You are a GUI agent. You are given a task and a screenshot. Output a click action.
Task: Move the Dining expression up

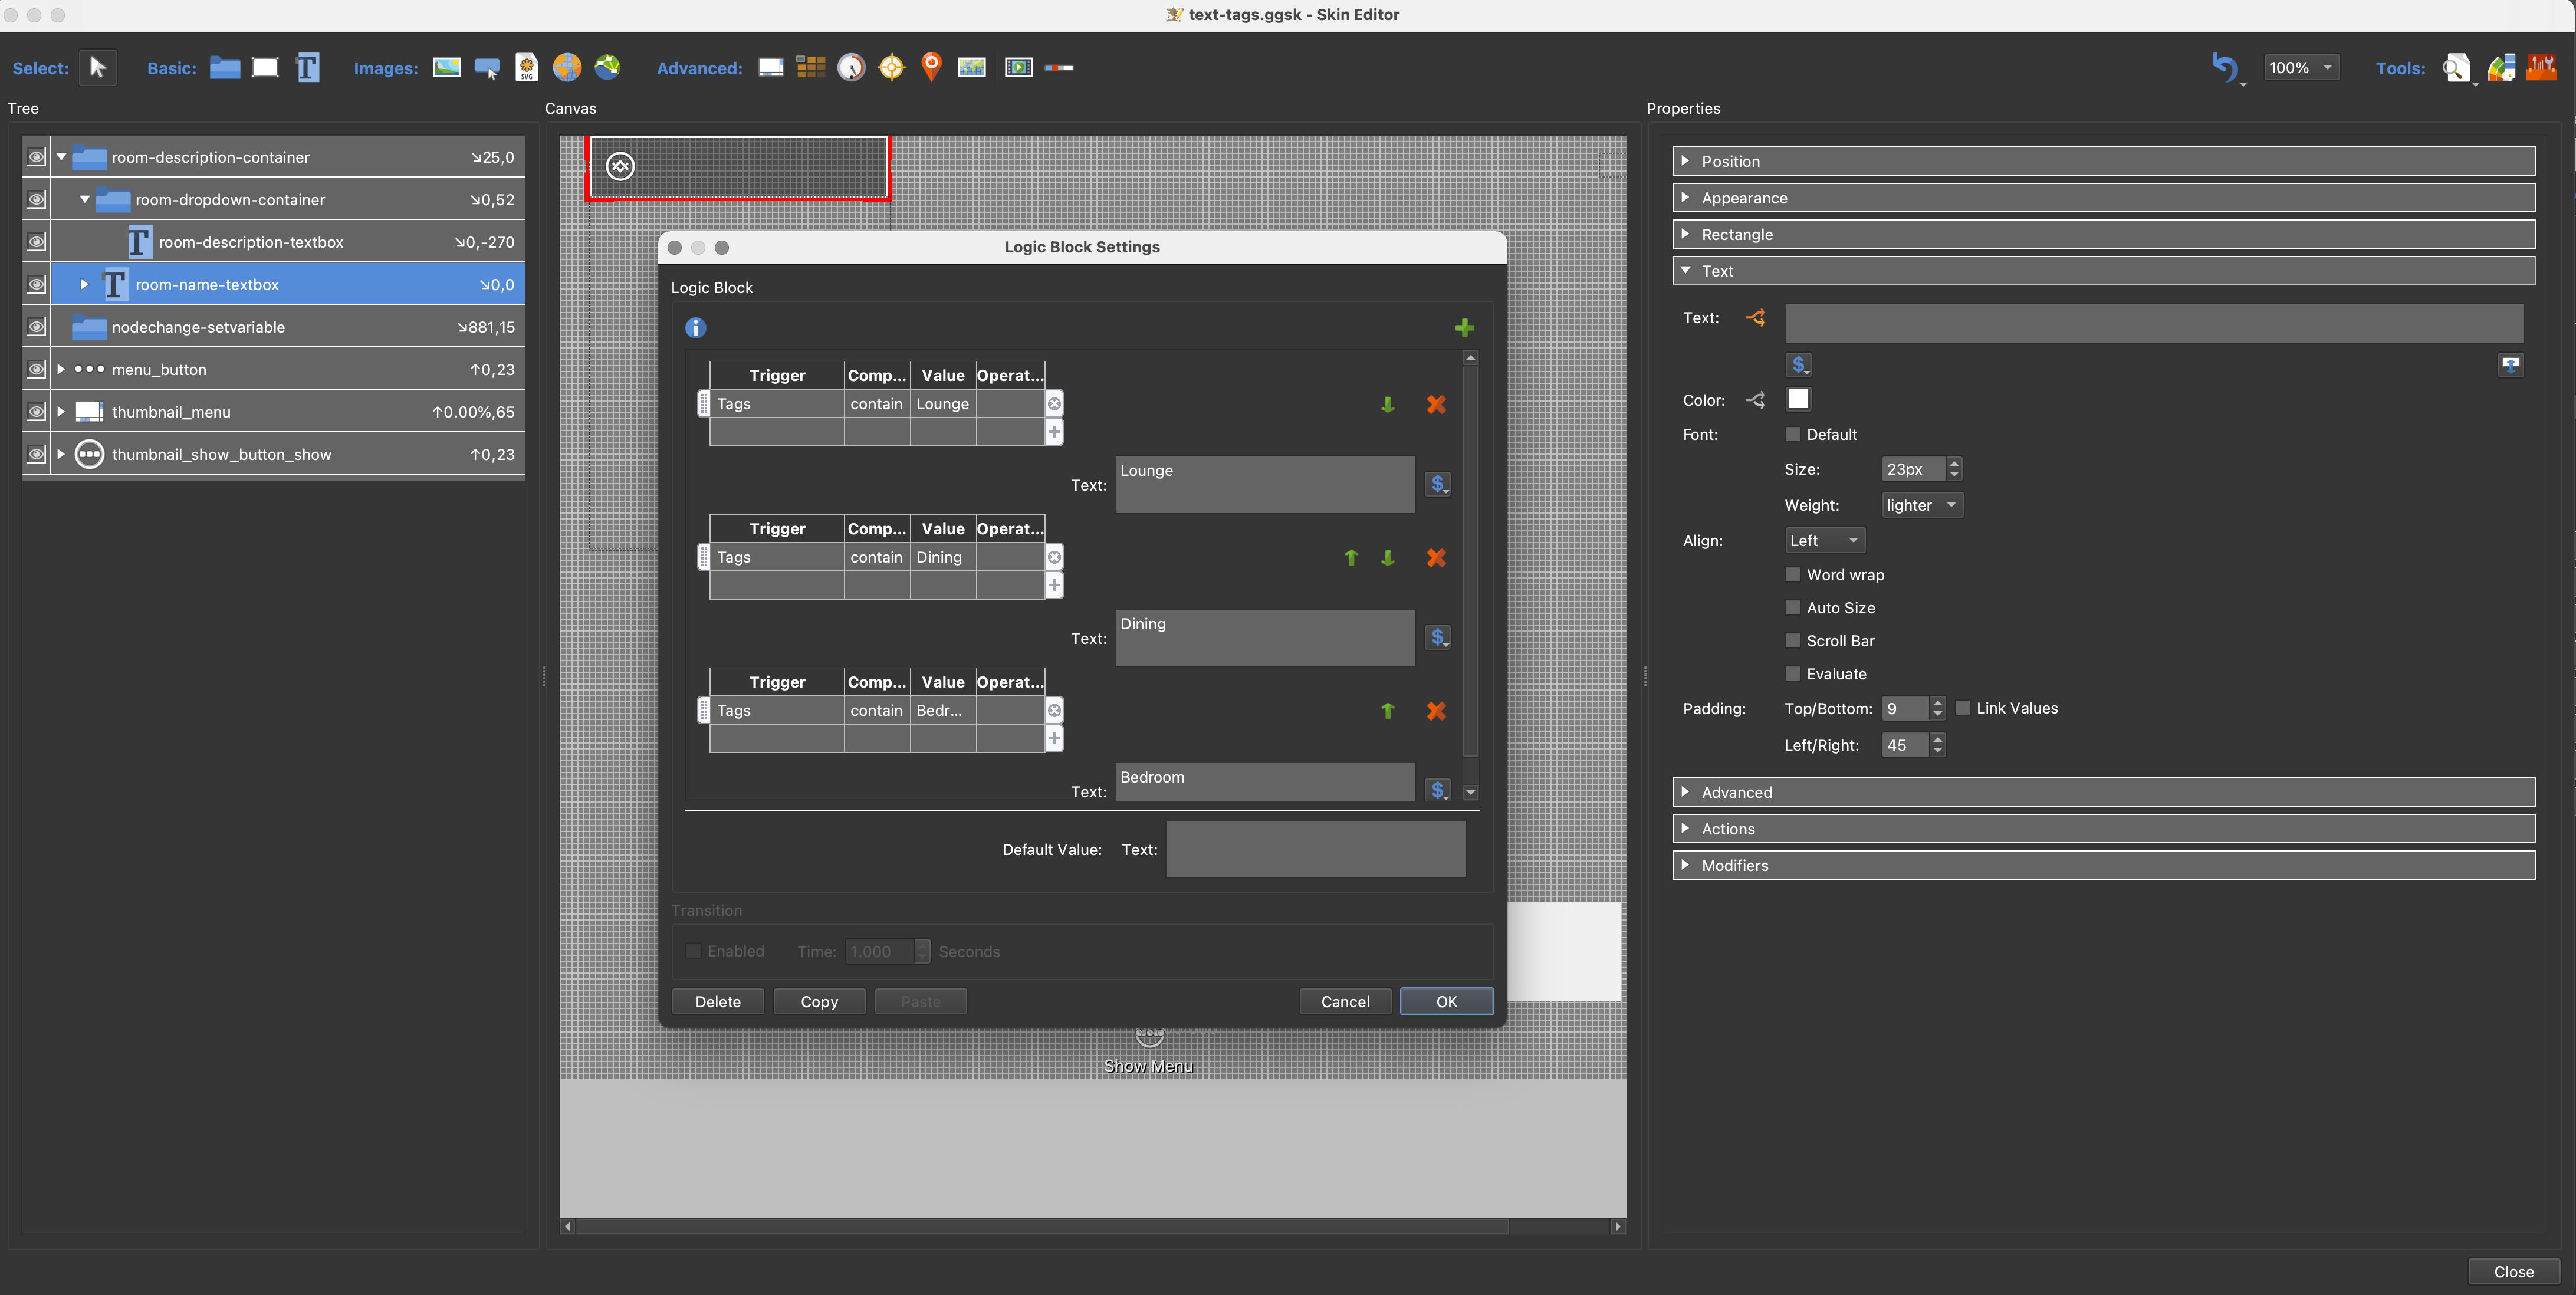(x=1351, y=557)
